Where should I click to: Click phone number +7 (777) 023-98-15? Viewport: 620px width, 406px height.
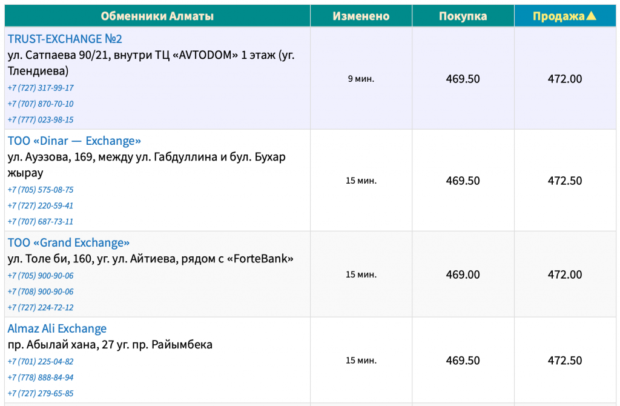coord(41,119)
